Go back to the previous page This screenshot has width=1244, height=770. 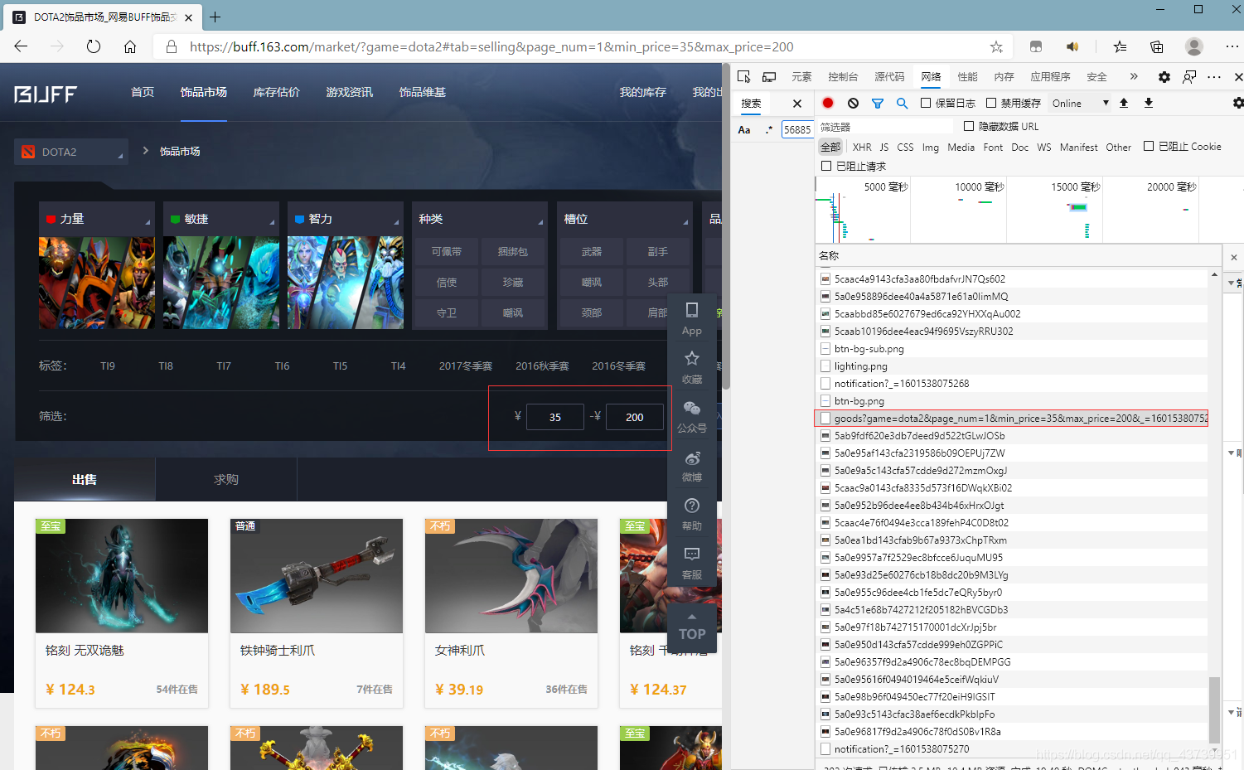point(22,46)
